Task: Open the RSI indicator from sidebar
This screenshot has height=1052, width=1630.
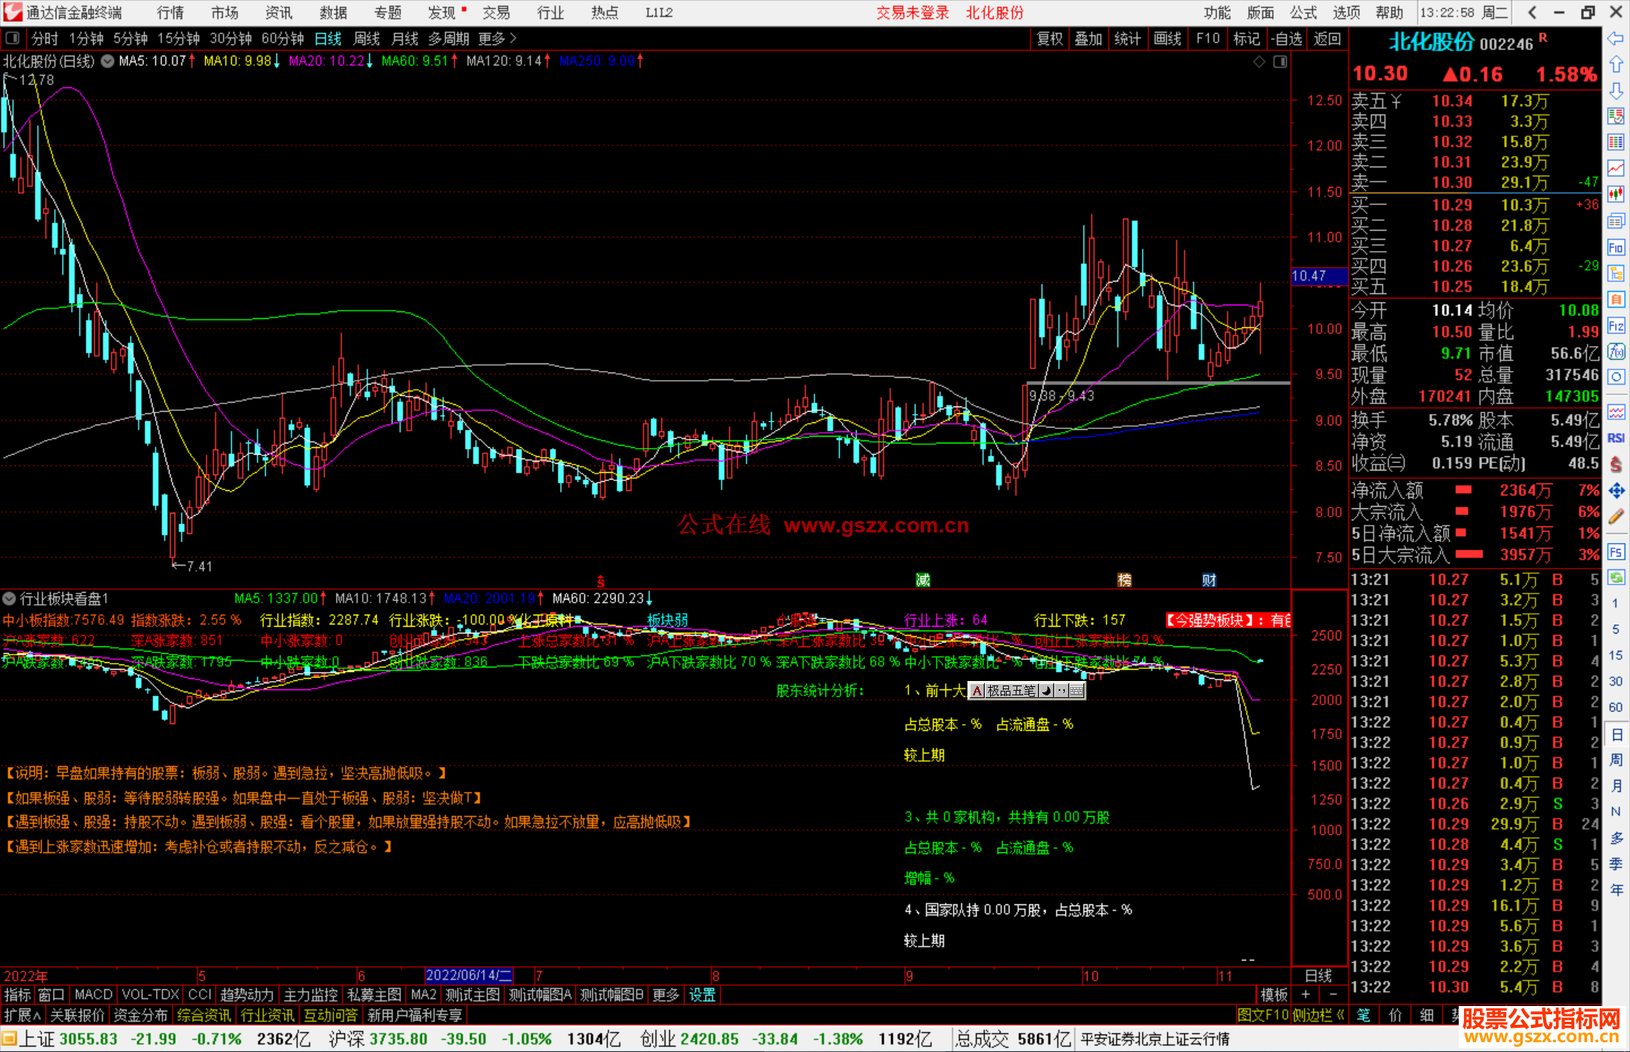Action: [1616, 438]
